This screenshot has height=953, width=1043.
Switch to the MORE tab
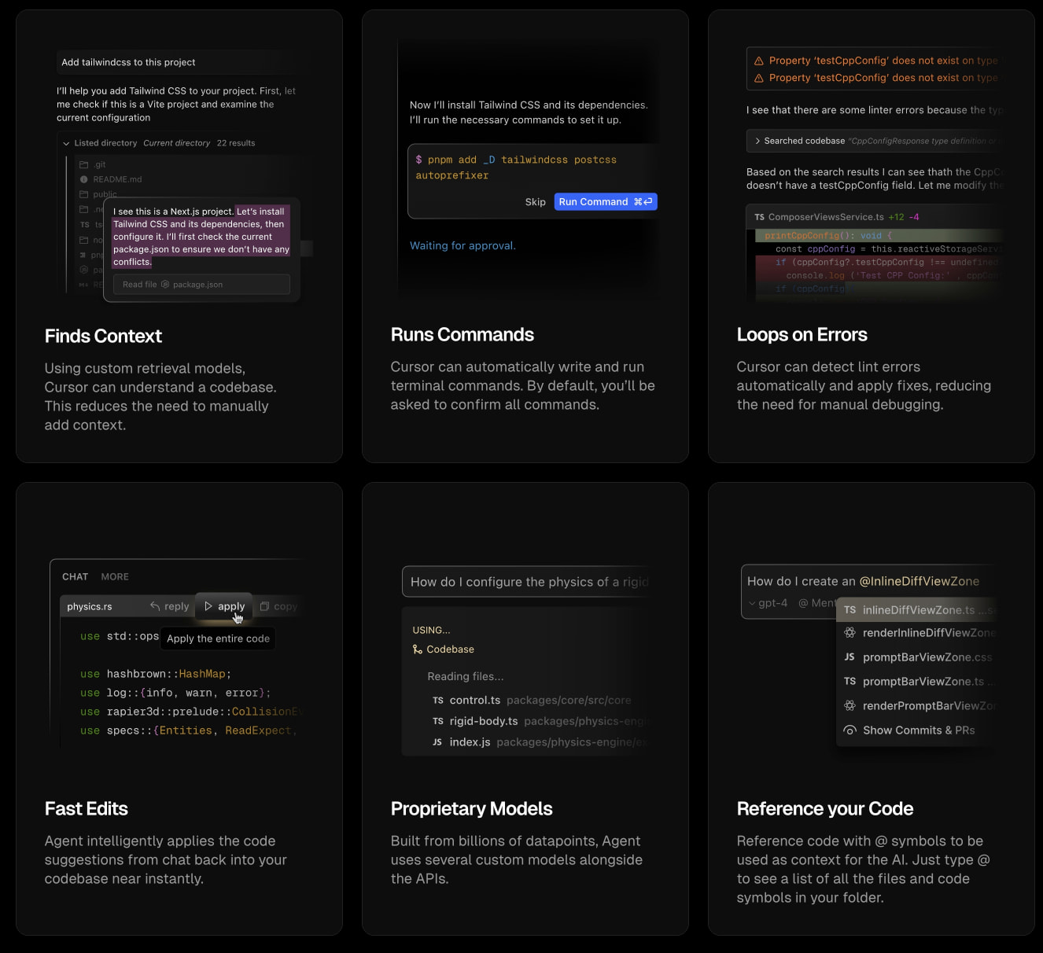pyautogui.click(x=115, y=577)
